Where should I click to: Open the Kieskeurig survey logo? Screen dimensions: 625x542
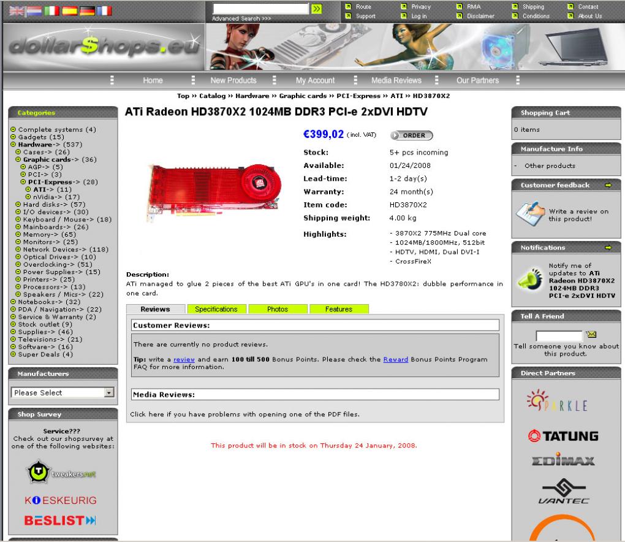[61, 500]
